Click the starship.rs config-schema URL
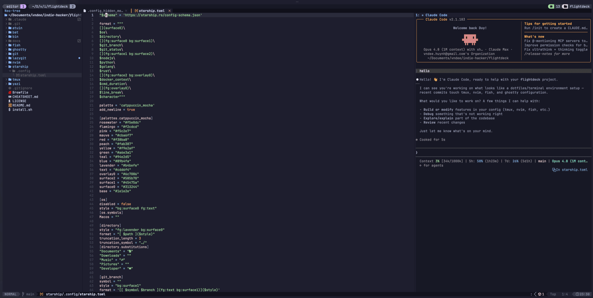The image size is (593, 298). [163, 15]
